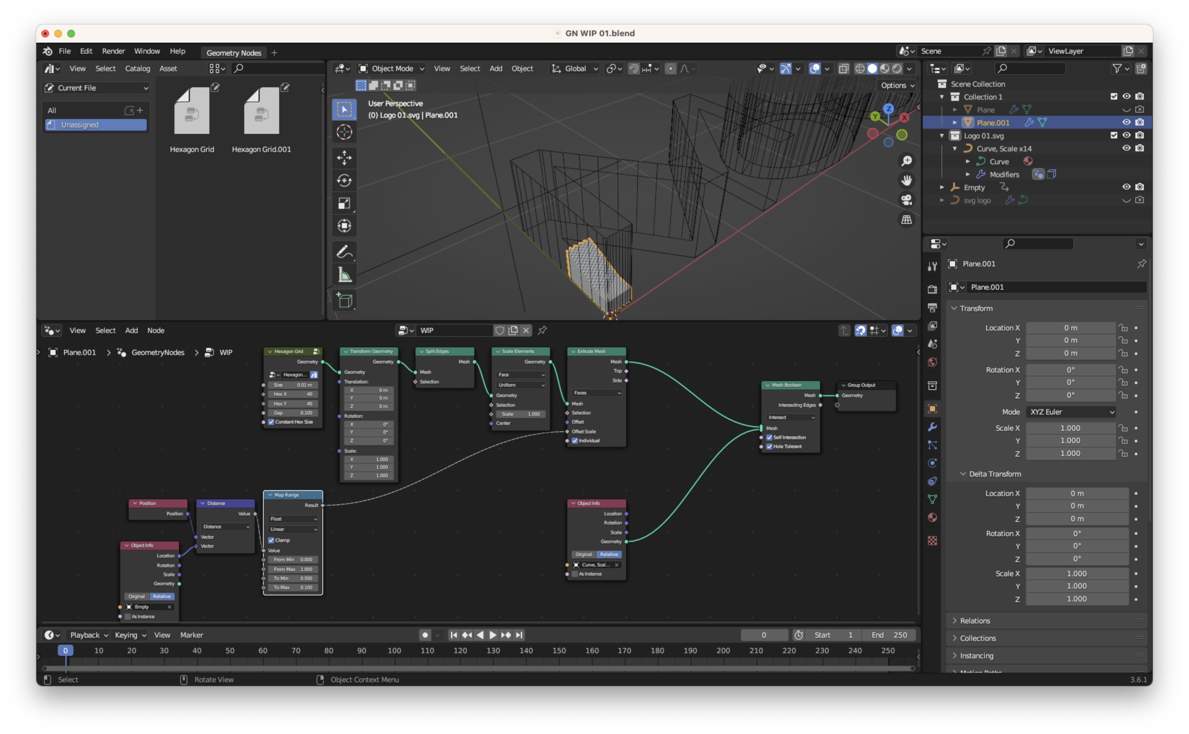Jump to timeline start frame

click(x=454, y=635)
